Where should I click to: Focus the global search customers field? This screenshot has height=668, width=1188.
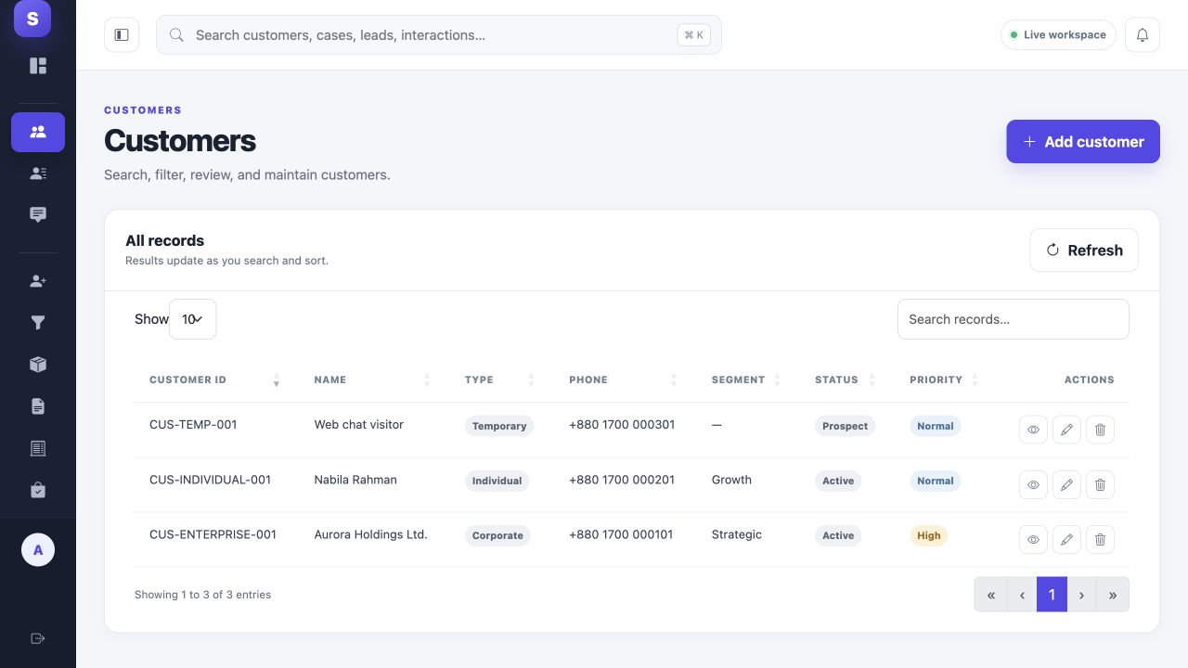(x=439, y=35)
